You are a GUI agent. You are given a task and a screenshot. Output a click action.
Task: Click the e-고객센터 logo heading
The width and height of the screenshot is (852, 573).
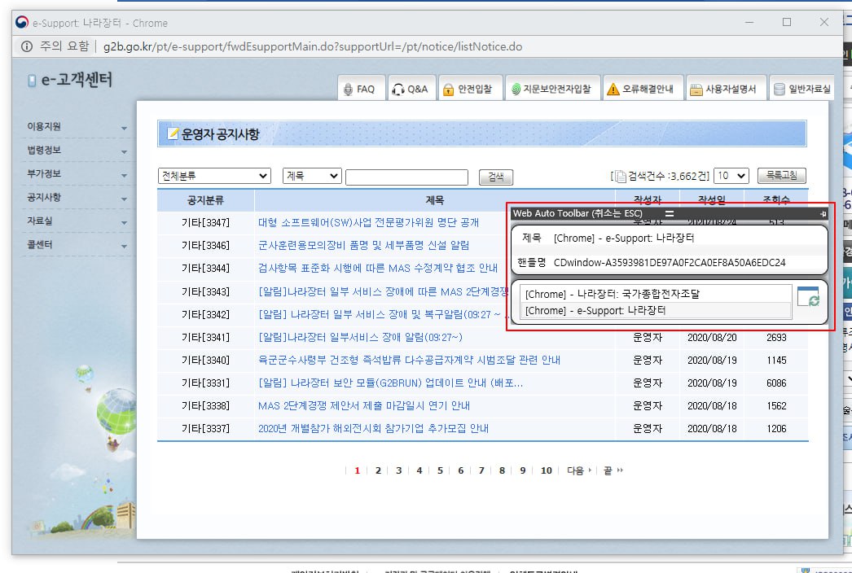[x=70, y=81]
